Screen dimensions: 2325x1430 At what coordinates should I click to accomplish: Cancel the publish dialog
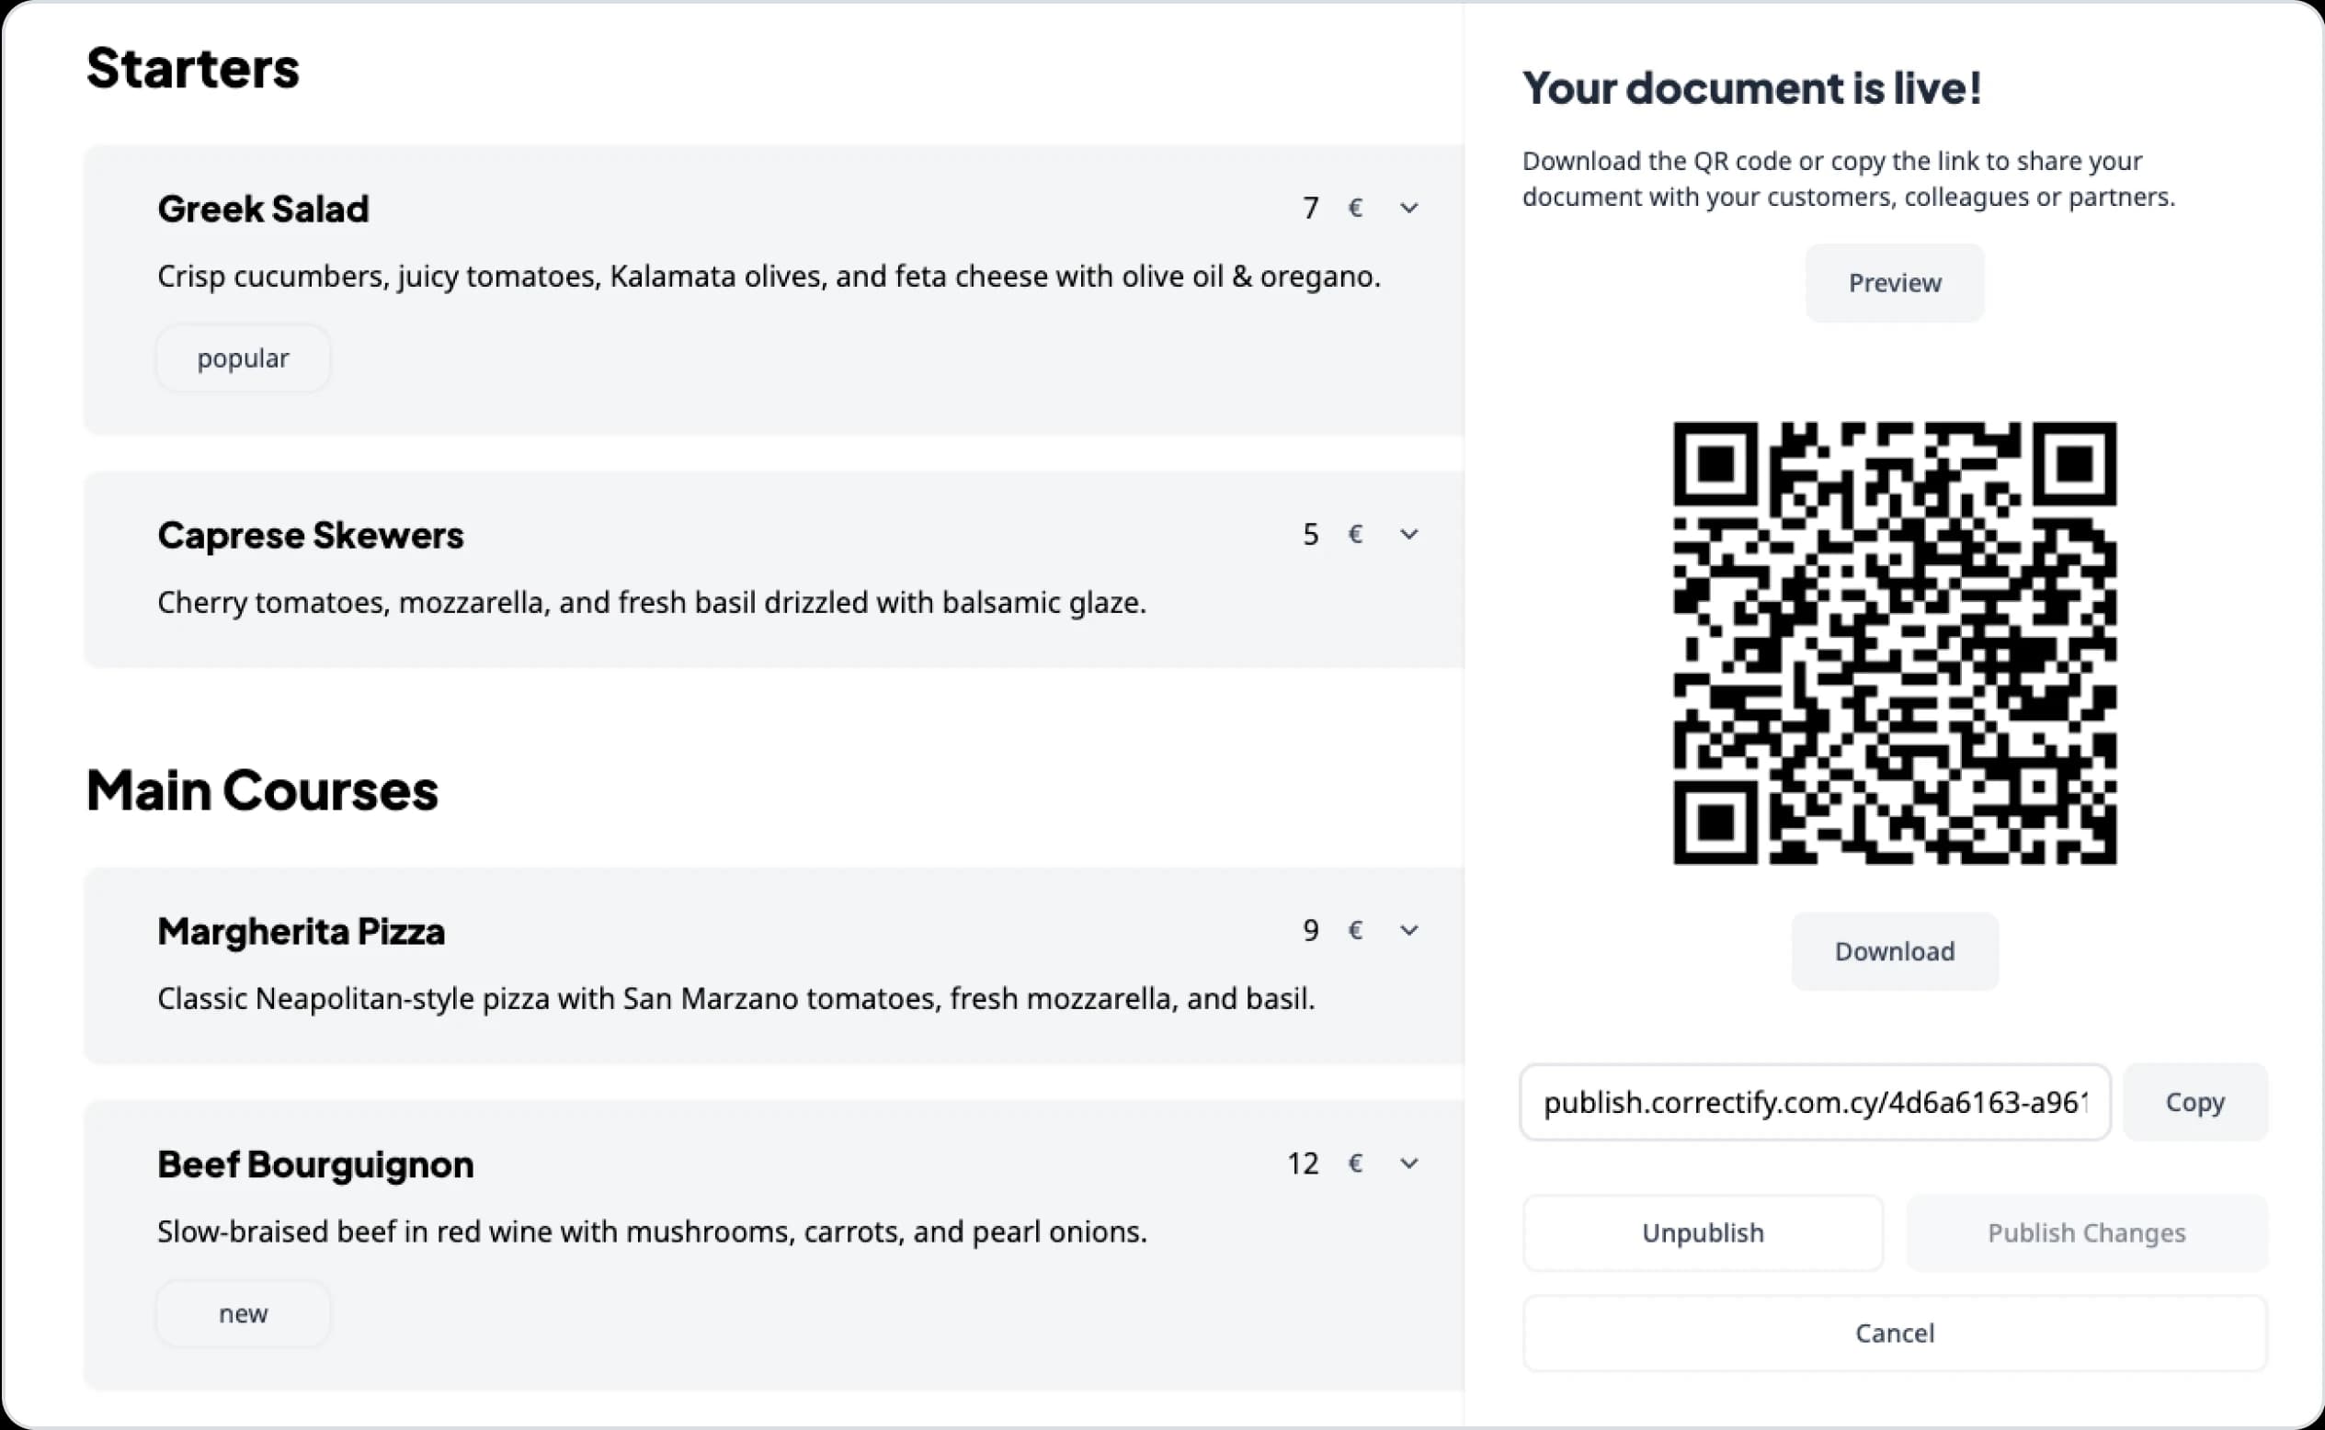point(1894,1333)
